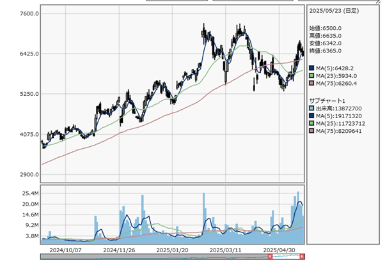The width and height of the screenshot is (385, 265).
Task: Click the 2024/11/26 date axis label
Action: [x=119, y=250]
